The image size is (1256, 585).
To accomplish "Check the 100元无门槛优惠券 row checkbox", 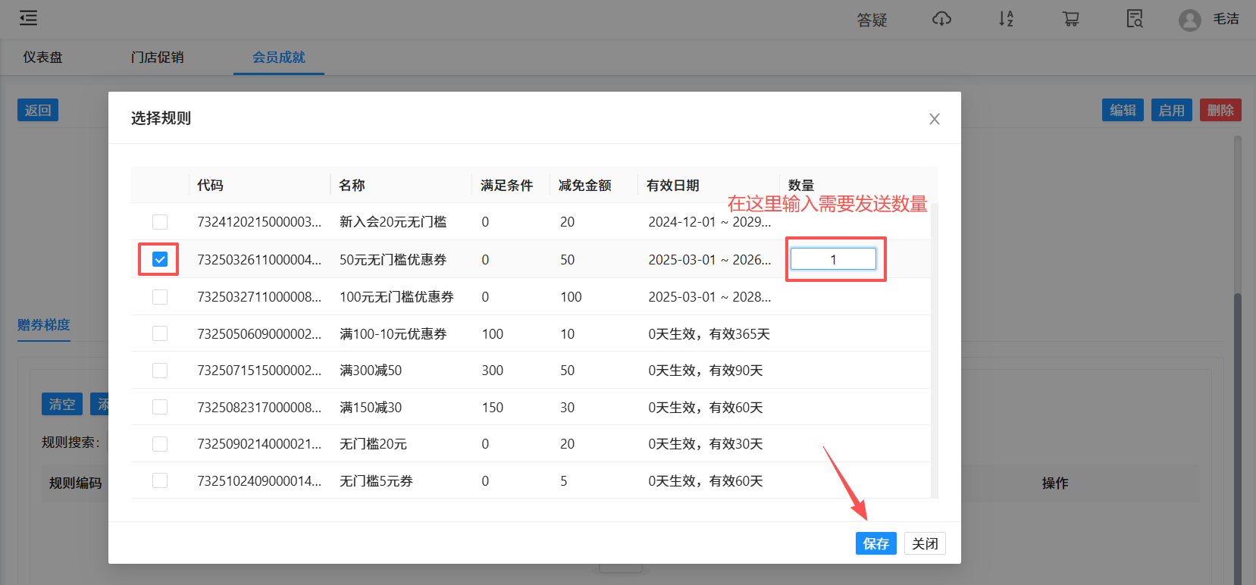I will pos(160,296).
